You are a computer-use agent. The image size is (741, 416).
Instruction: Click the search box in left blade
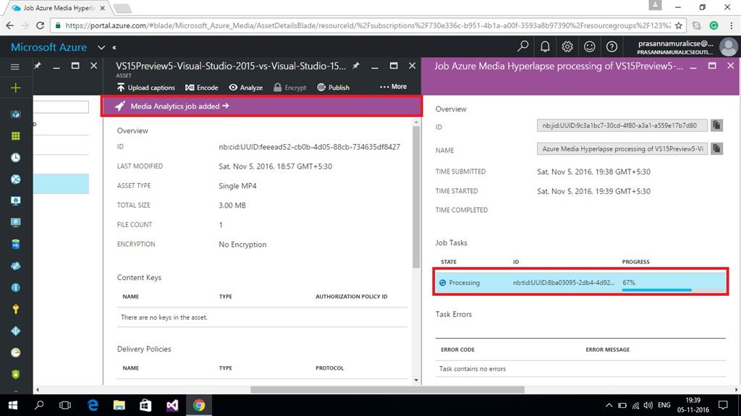coord(61,107)
